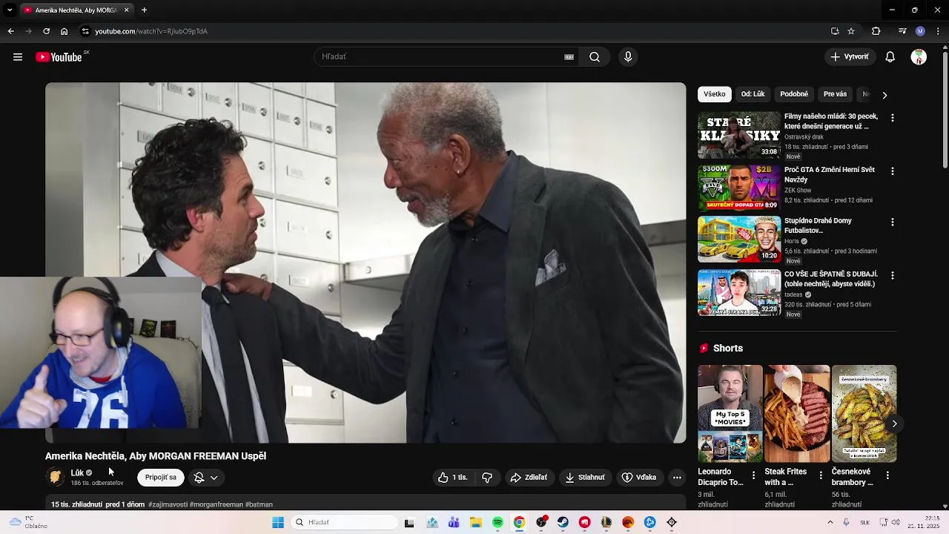The image size is (949, 534).
Task: Open the Chrome tab search dropdown
Action: coord(10,10)
